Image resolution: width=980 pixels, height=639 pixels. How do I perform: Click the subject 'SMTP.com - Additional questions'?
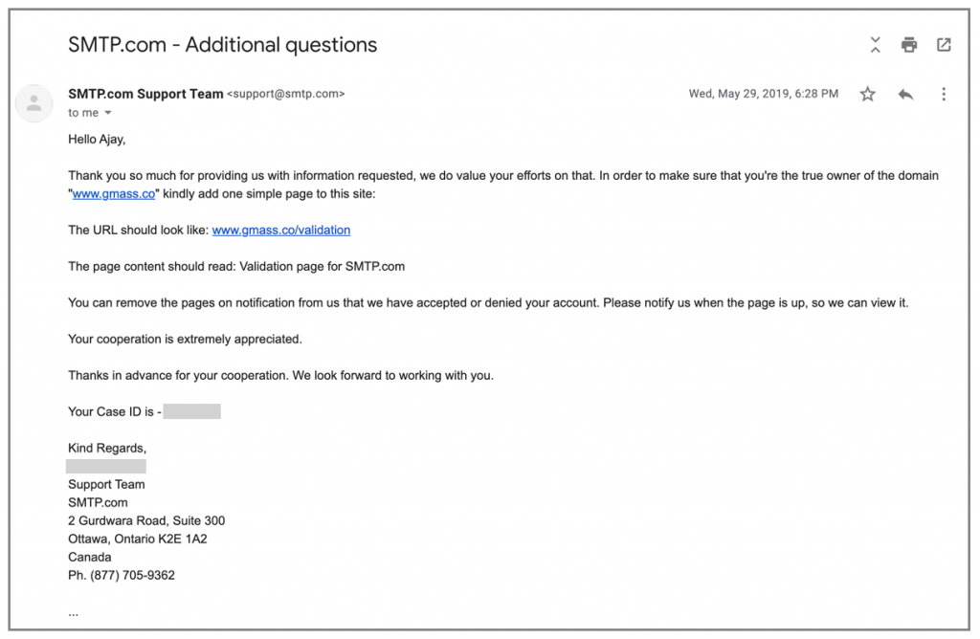pos(222,44)
